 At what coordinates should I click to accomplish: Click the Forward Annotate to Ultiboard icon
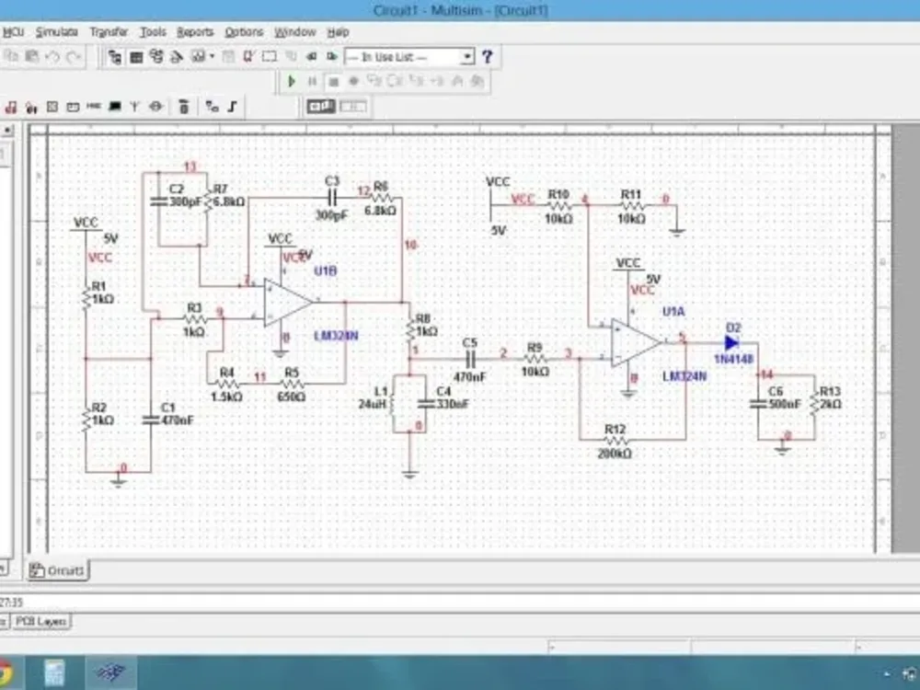[332, 57]
